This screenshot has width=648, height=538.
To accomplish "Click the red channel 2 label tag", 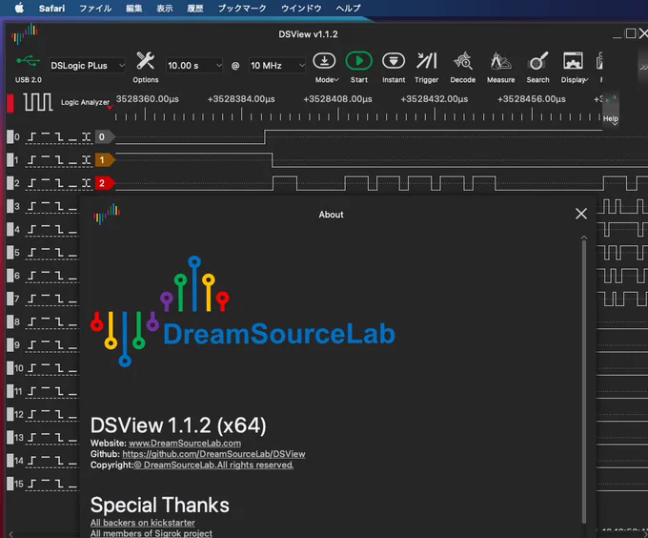I will [105, 183].
